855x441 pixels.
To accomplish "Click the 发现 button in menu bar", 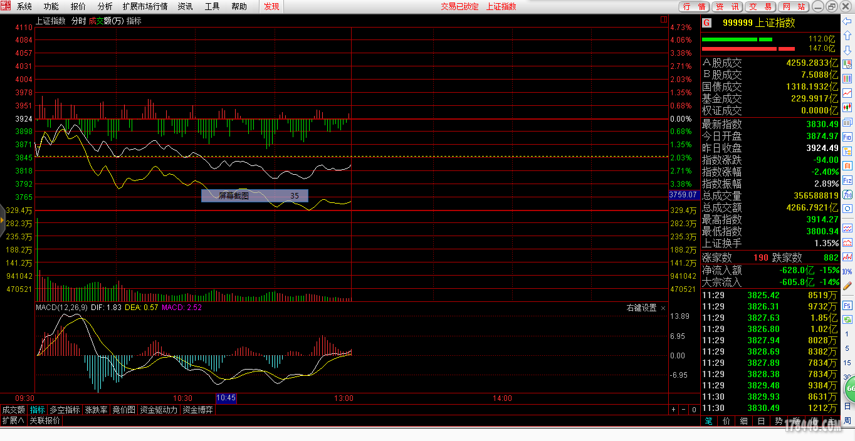I will (271, 6).
